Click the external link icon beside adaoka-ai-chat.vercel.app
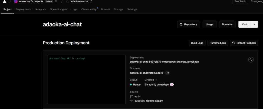The image size is (263, 109). pos(162,73)
